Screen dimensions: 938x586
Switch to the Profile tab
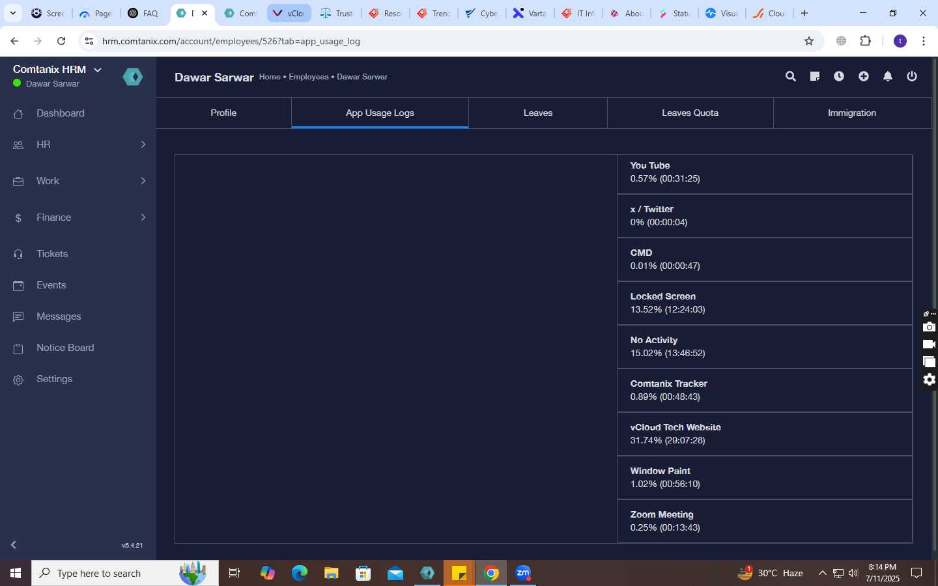[x=223, y=113]
